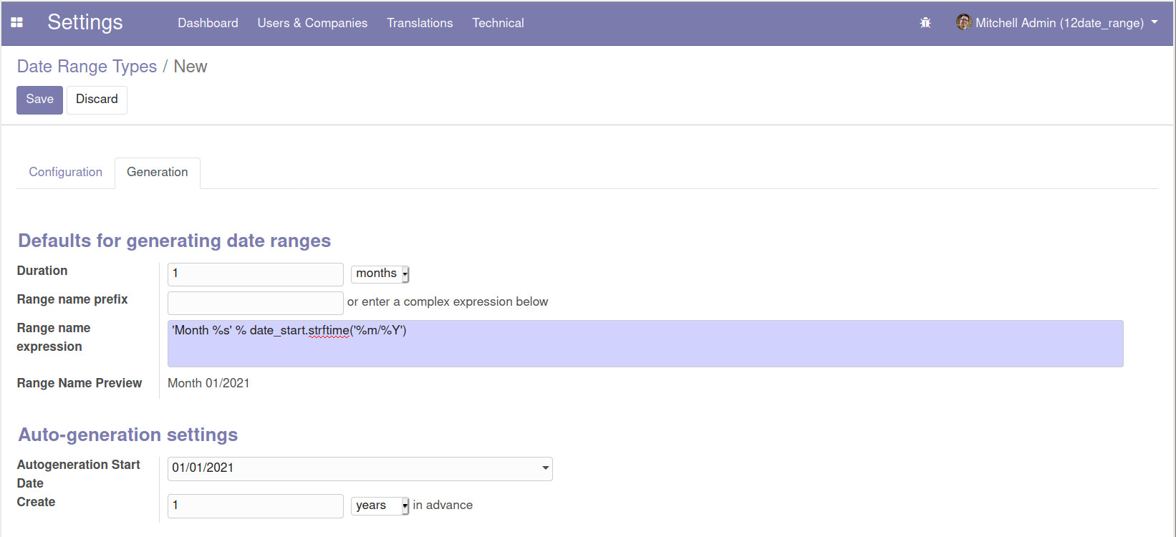Image resolution: width=1176 pixels, height=537 pixels.
Task: Go back to Date Range Types breadcrumb
Action: pyautogui.click(x=87, y=67)
